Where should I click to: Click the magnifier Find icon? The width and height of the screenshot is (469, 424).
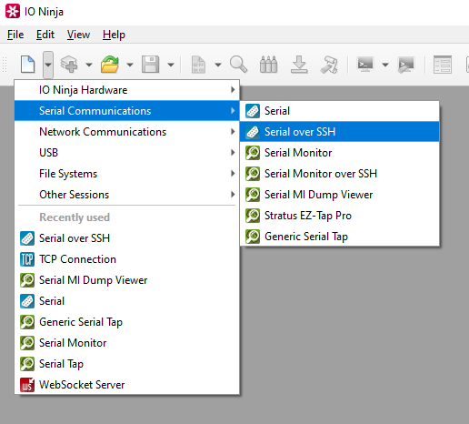click(x=238, y=65)
